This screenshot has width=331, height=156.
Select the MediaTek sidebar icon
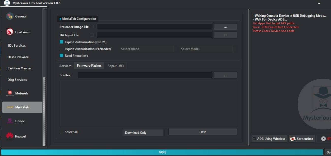(9, 107)
